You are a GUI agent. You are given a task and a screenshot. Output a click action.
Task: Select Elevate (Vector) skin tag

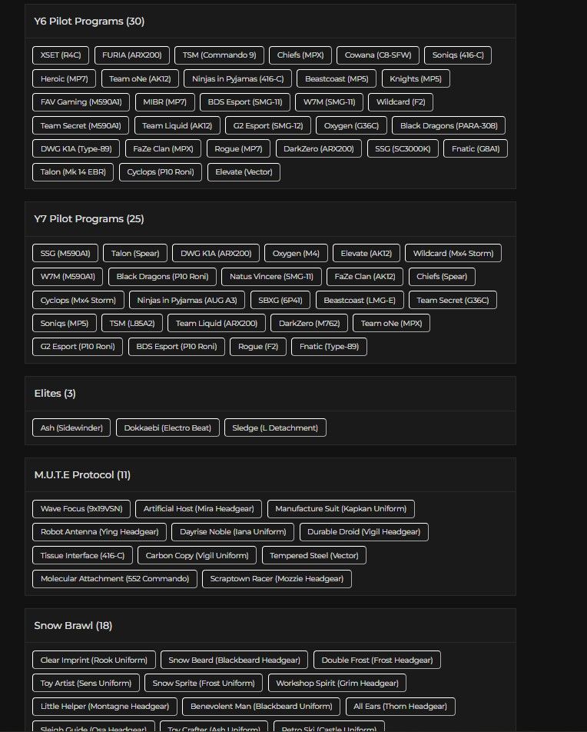click(244, 171)
